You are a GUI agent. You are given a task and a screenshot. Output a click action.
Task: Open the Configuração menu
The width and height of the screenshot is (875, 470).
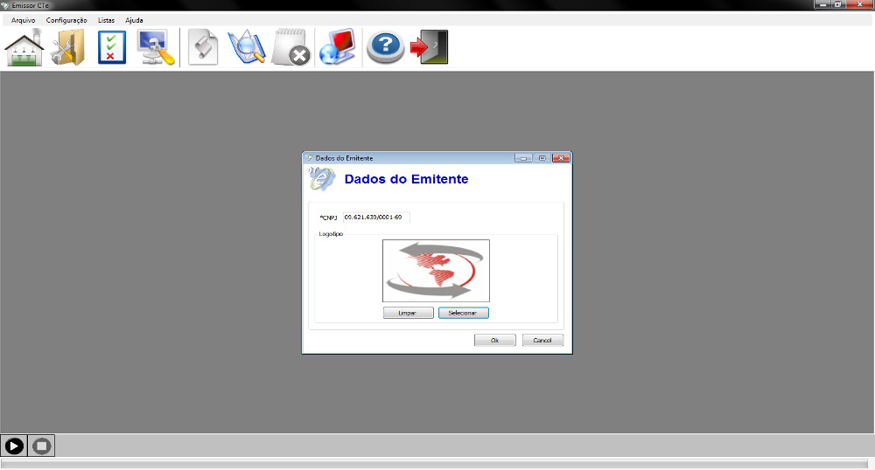[x=66, y=20]
